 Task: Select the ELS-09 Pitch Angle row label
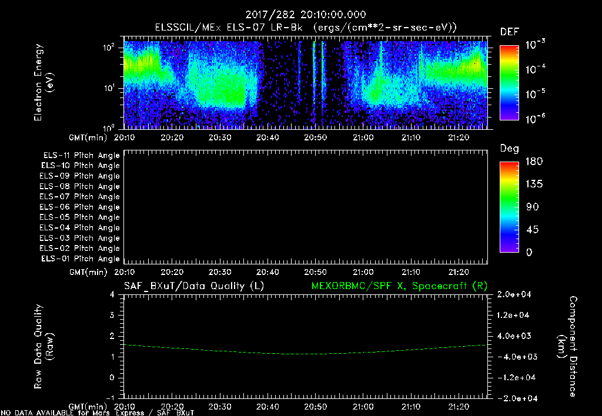[x=80, y=176]
